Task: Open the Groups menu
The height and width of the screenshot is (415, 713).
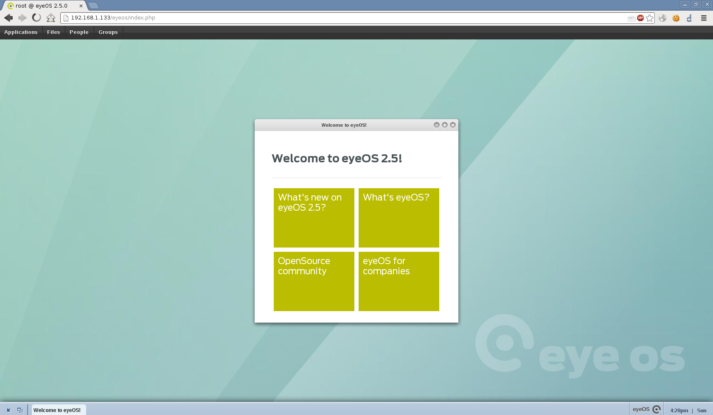Action: (108, 32)
